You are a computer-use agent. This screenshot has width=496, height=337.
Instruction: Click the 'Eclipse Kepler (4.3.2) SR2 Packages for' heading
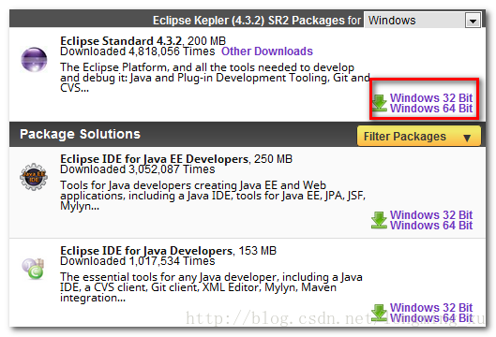[x=257, y=21]
